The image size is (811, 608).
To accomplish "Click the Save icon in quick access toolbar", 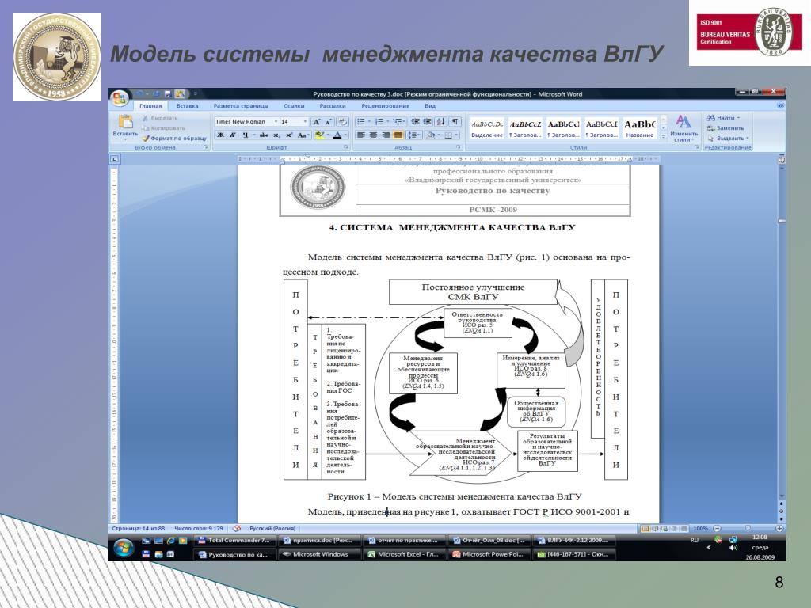I will click(168, 94).
